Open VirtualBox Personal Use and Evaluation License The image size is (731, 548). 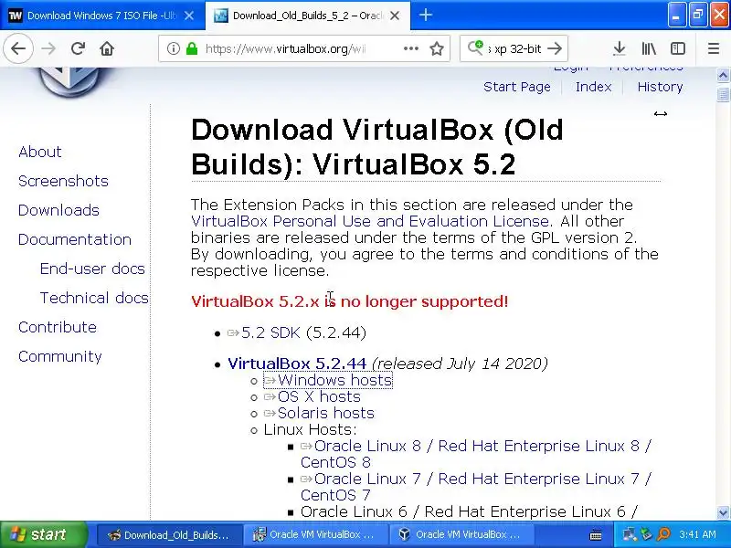click(x=370, y=221)
